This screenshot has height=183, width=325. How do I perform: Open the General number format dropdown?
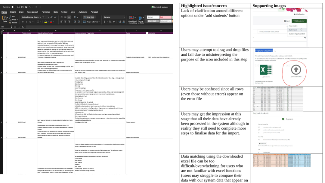pos(114,17)
